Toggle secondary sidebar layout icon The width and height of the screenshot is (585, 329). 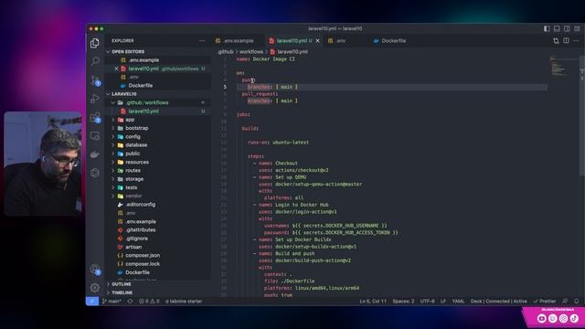(x=567, y=28)
